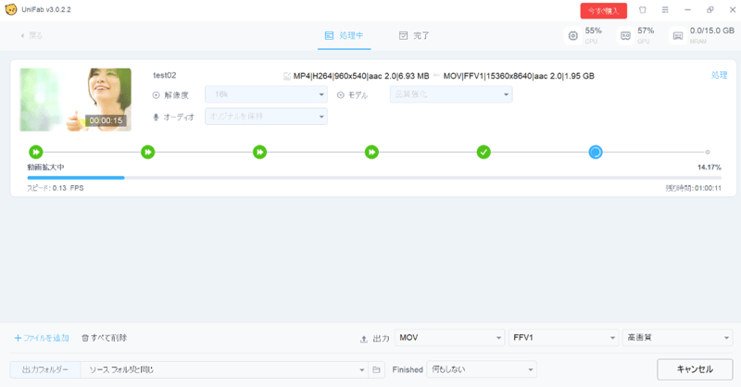
Task: Click the VRAM memory icon
Action: 678,36
